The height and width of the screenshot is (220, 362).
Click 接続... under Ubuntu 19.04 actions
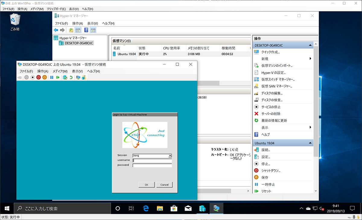coord(265,150)
